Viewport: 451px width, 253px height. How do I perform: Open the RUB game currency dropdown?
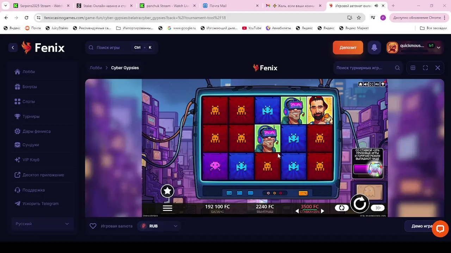tap(159, 226)
